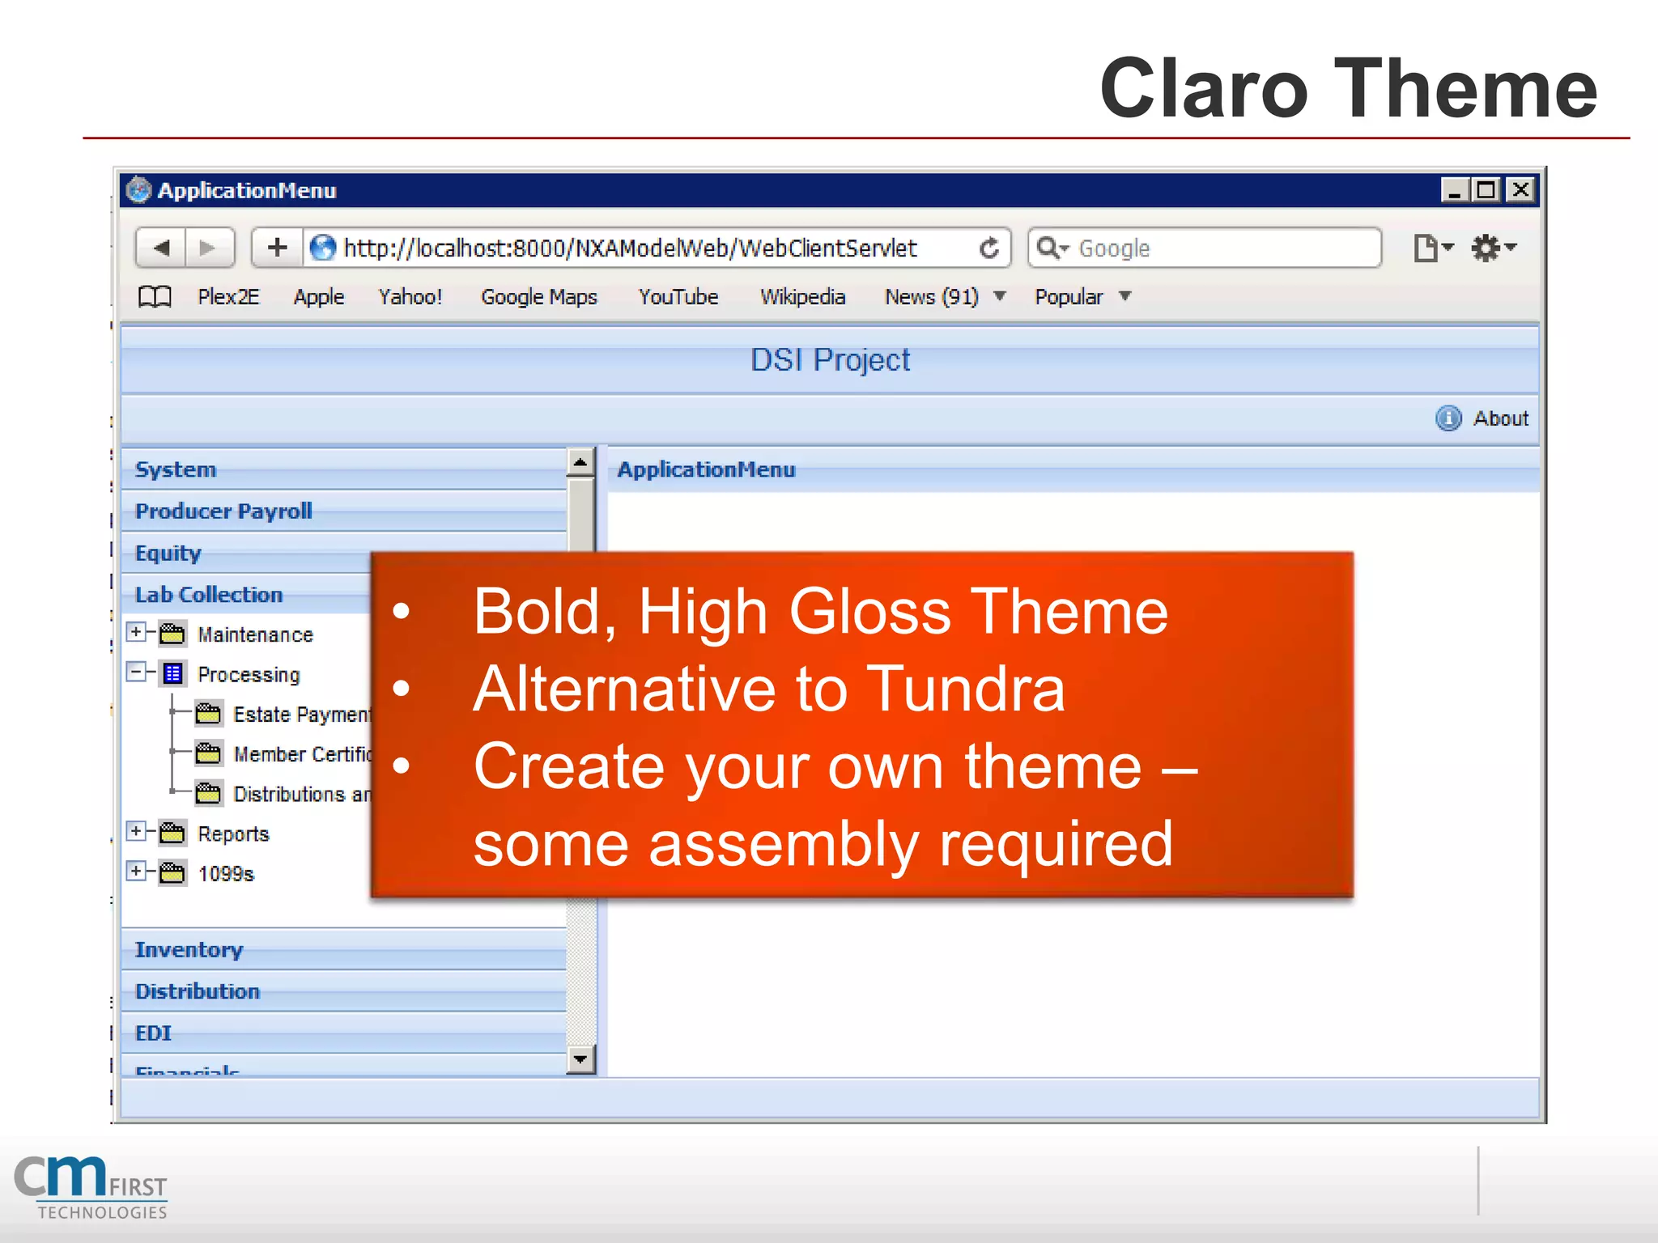Viewport: 1658px width, 1243px height.
Task: Click the browser back arrow button
Action: click(x=161, y=248)
